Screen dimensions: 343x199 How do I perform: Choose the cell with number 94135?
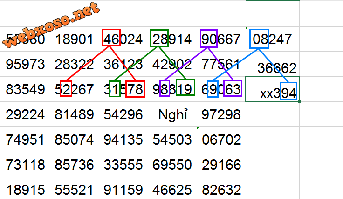coord(123,139)
